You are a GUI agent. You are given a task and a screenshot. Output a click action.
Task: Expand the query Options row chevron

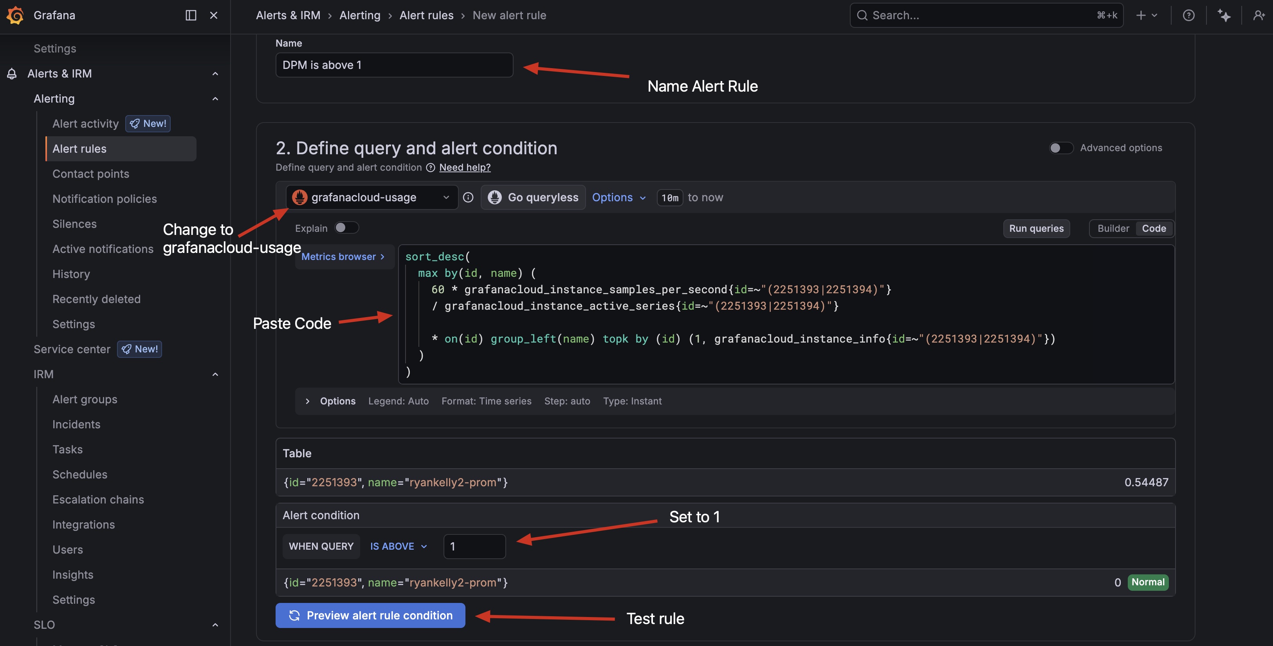[307, 401]
